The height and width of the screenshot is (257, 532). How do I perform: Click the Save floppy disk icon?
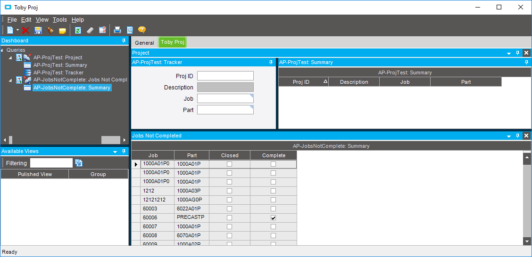[38, 31]
